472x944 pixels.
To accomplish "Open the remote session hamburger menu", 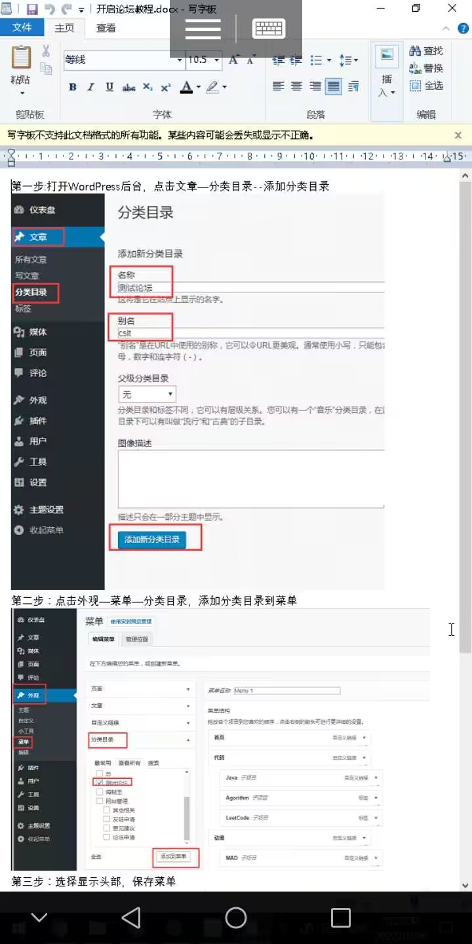I will point(203,29).
